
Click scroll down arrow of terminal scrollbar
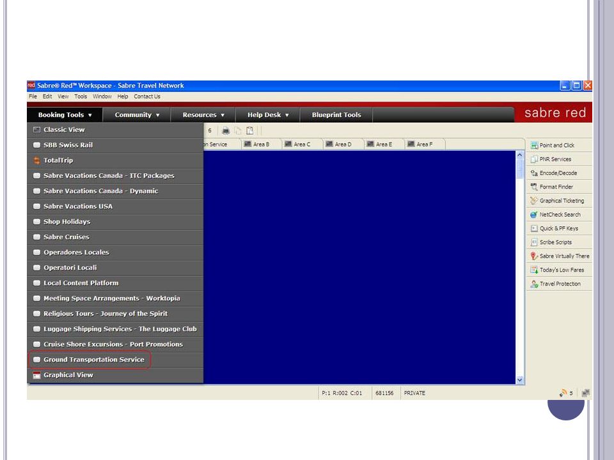coord(519,379)
